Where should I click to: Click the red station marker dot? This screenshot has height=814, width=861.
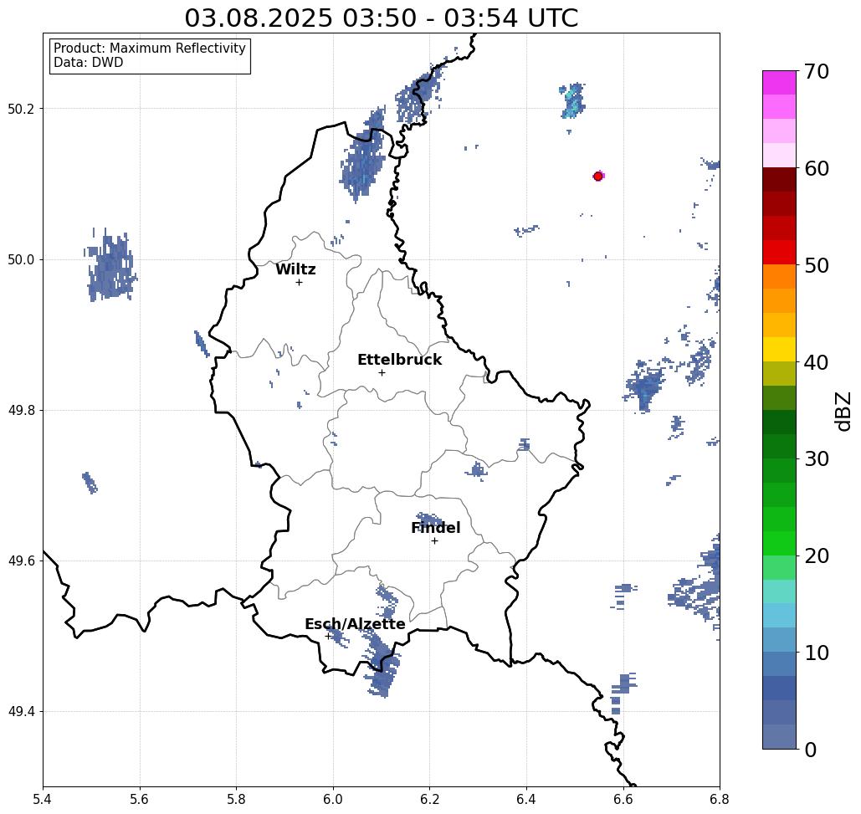point(598,177)
